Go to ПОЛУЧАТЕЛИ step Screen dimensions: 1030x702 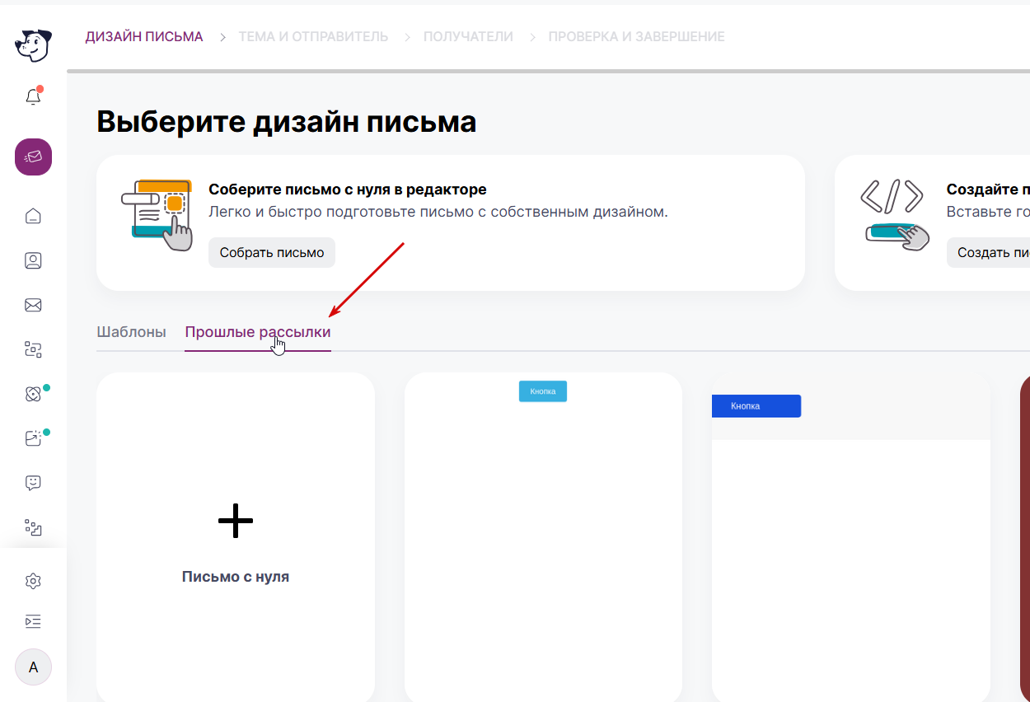click(x=468, y=37)
